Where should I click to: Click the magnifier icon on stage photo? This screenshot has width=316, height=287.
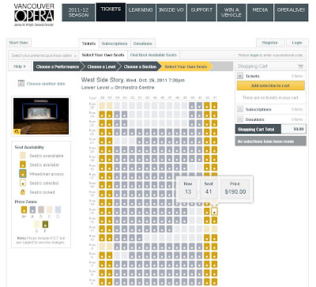[x=17, y=131]
